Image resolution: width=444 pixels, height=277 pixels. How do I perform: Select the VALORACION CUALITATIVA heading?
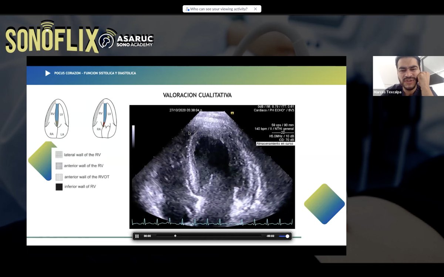[197, 95]
